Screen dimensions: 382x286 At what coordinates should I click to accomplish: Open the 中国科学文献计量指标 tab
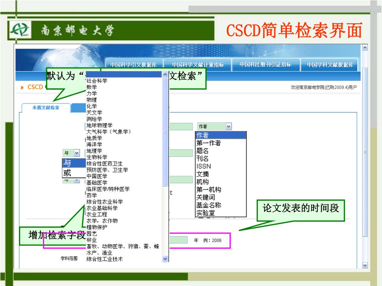(198, 65)
